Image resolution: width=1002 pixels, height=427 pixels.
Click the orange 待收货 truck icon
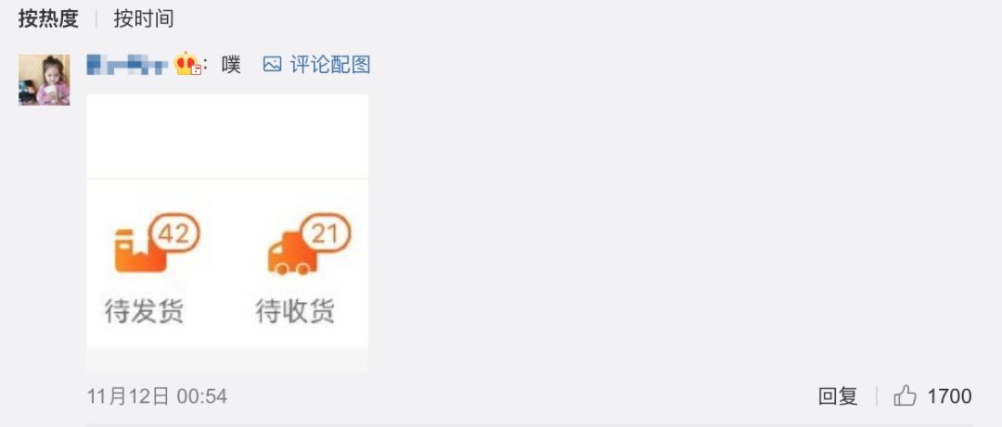(292, 254)
